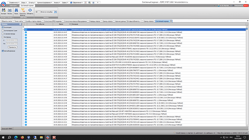Switch to Статистика опроса оборудования tab
This screenshot has width=249, height=140.
click(x=75, y=21)
